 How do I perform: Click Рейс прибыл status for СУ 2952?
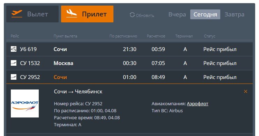[220, 77]
